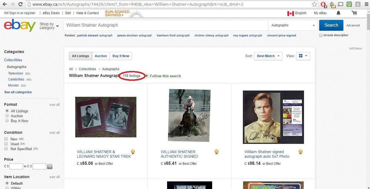This screenshot has width=370, height=189.
Task: Click the green plus icon beside Follow this search
Action: pyautogui.click(x=147, y=76)
